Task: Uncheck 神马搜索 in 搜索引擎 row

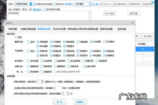Action: [38, 46]
